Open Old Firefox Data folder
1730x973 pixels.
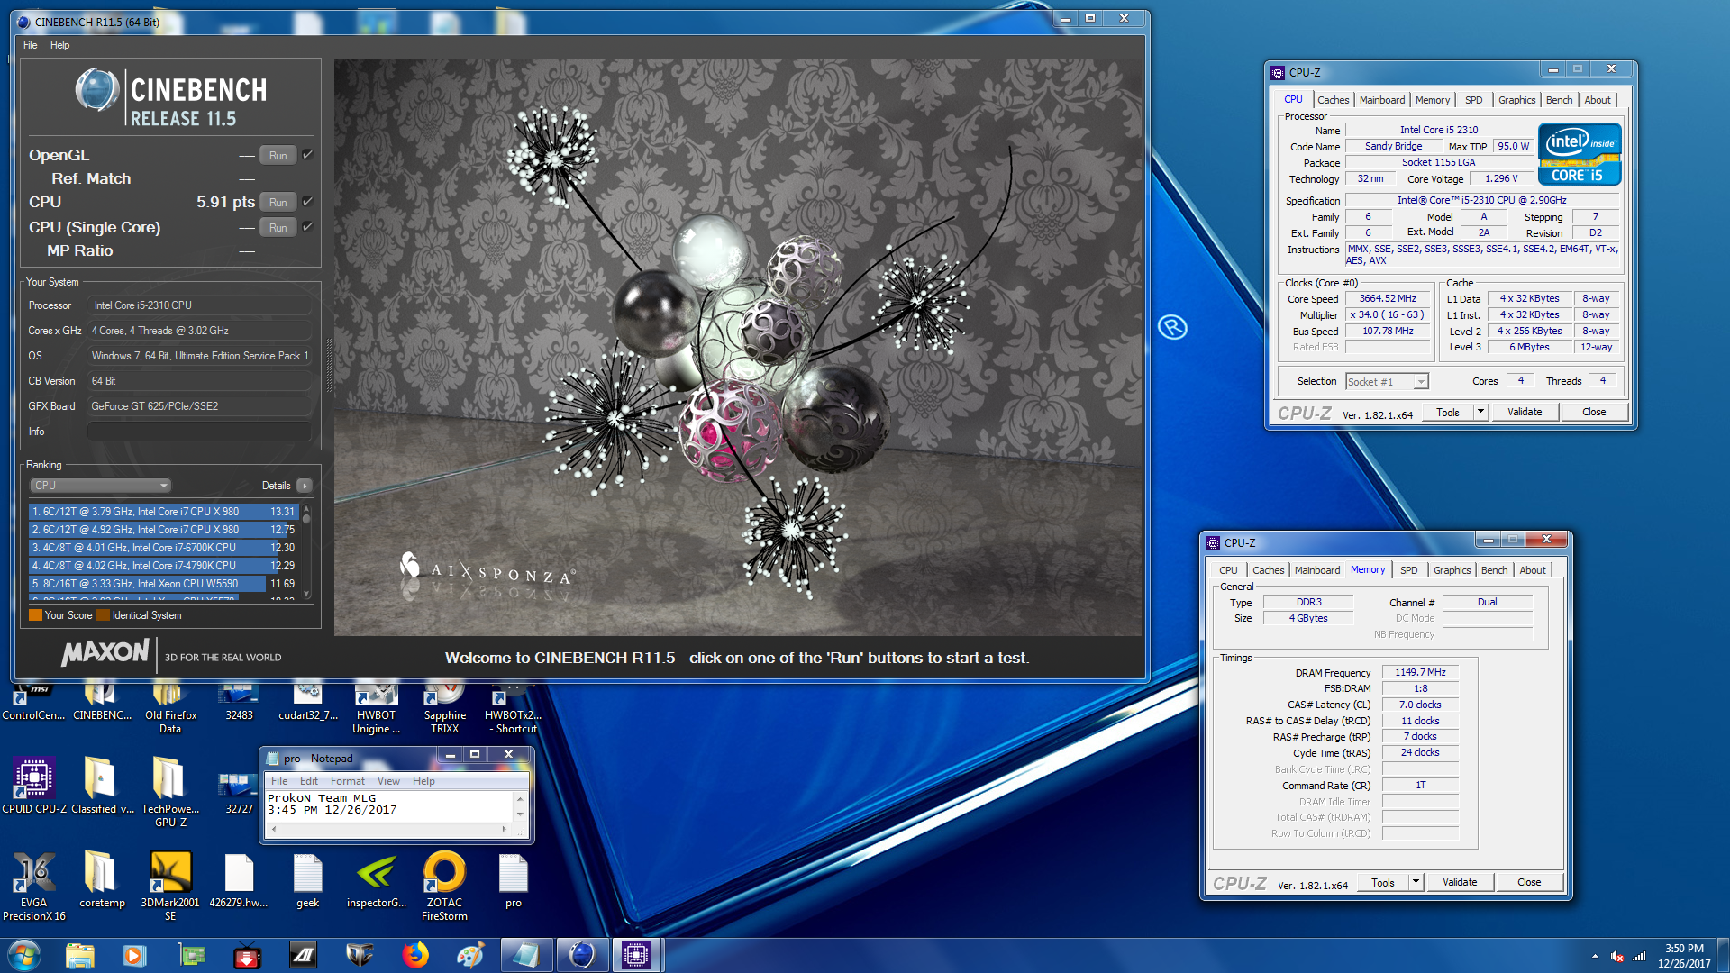click(170, 707)
